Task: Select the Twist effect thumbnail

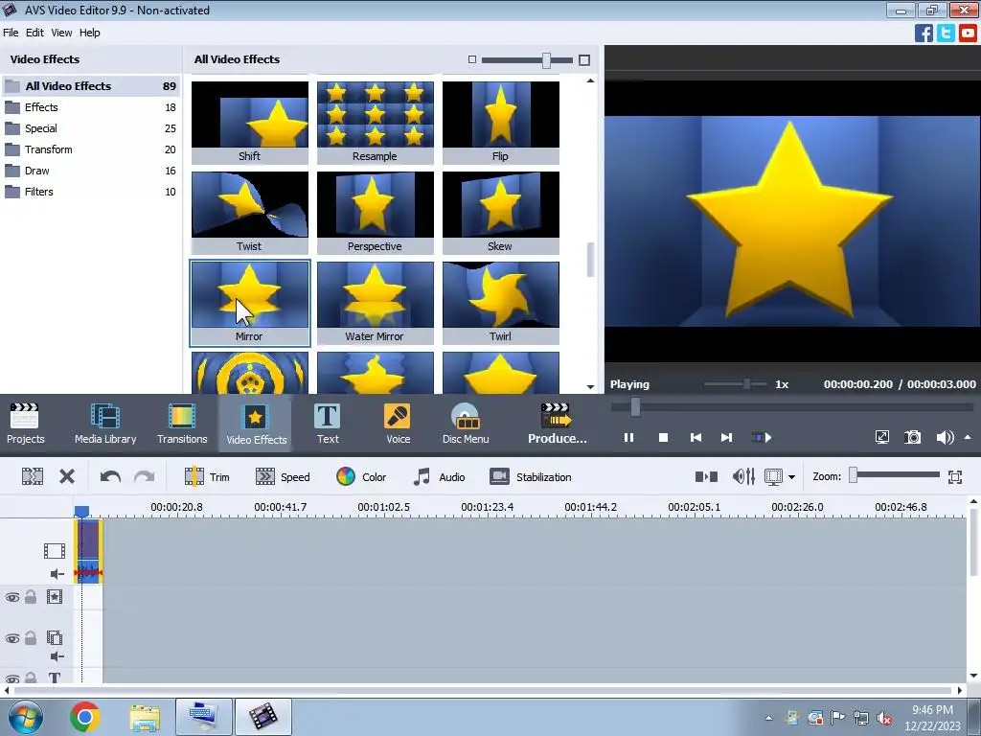Action: (250, 212)
